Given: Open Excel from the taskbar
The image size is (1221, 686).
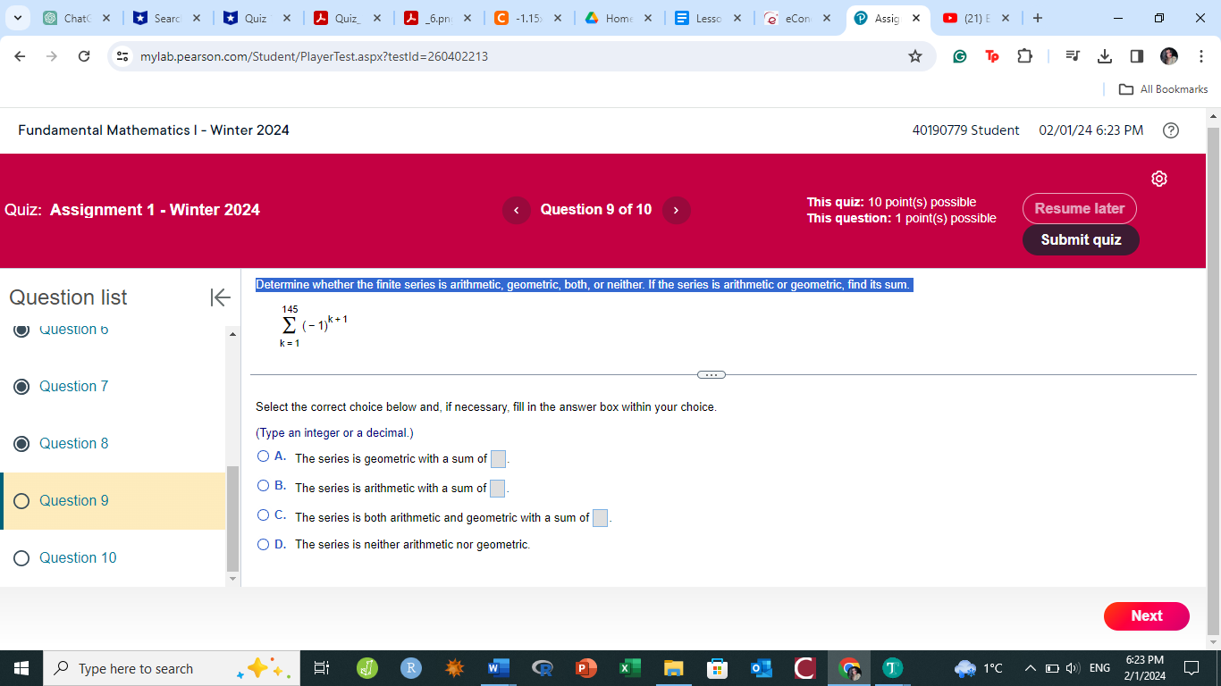Looking at the screenshot, I should 629,668.
